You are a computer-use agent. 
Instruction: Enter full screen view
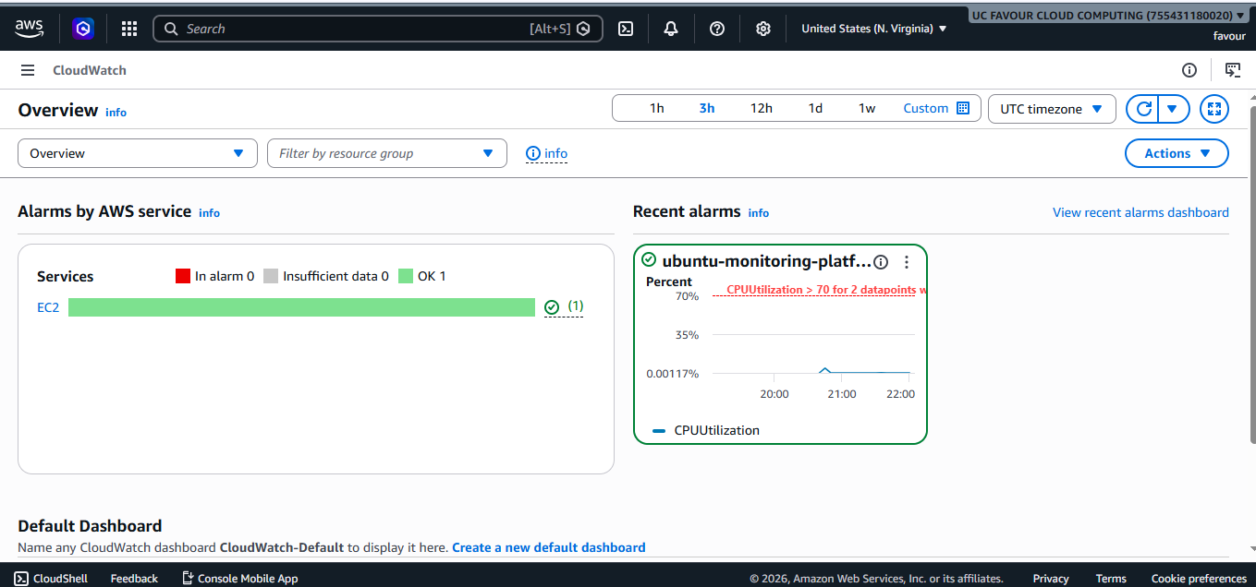(x=1214, y=109)
